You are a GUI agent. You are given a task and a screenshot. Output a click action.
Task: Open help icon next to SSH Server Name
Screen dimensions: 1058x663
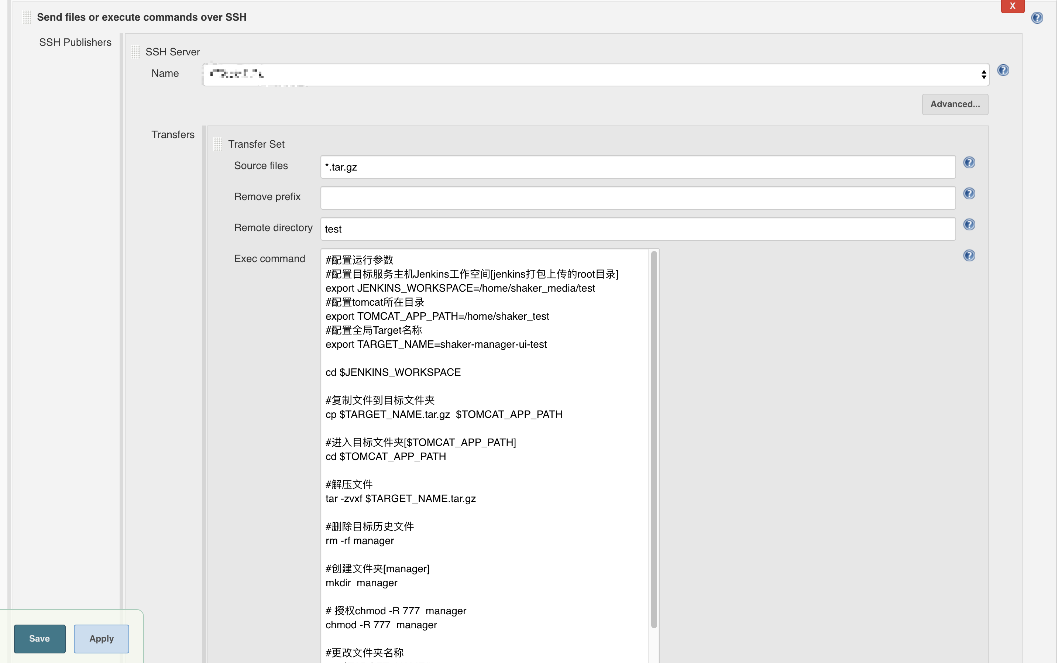point(1003,70)
